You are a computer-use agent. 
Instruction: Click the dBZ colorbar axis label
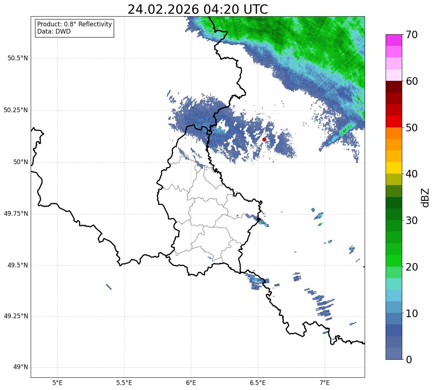pyautogui.click(x=425, y=197)
